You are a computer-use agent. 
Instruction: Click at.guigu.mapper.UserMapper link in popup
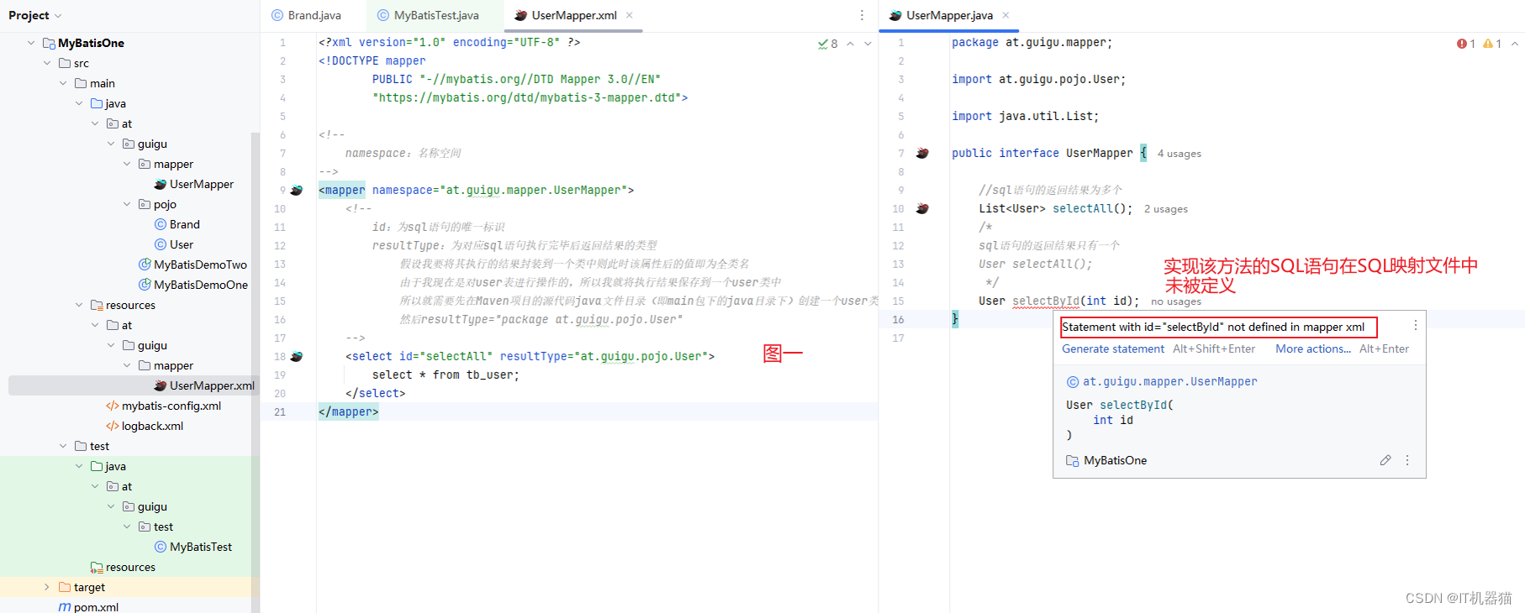pyautogui.click(x=1170, y=381)
